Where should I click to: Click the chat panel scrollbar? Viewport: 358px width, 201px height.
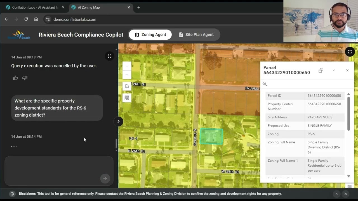tap(116, 144)
